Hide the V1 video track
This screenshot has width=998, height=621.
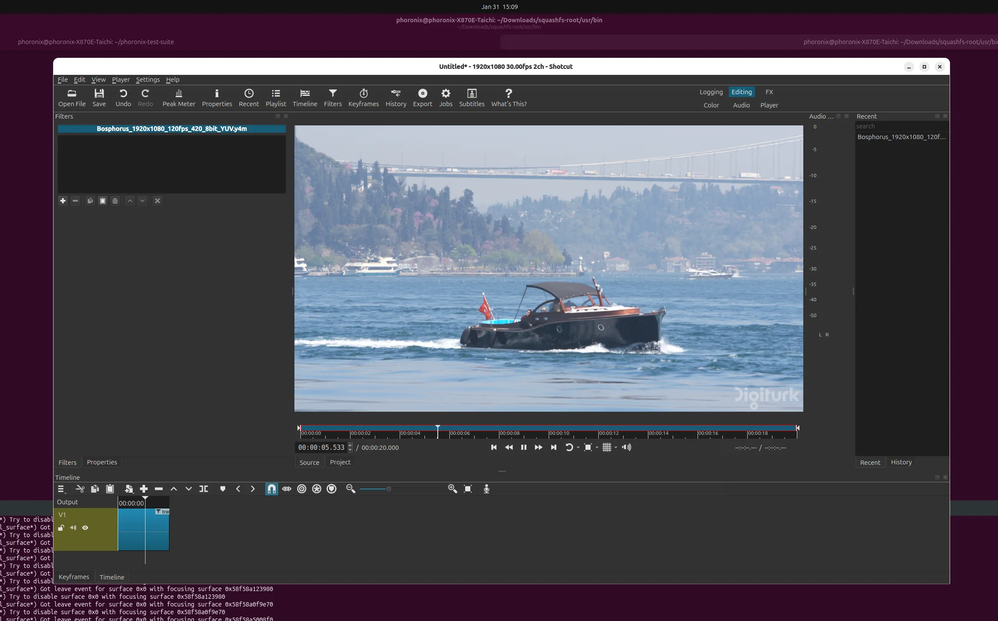[x=85, y=528]
